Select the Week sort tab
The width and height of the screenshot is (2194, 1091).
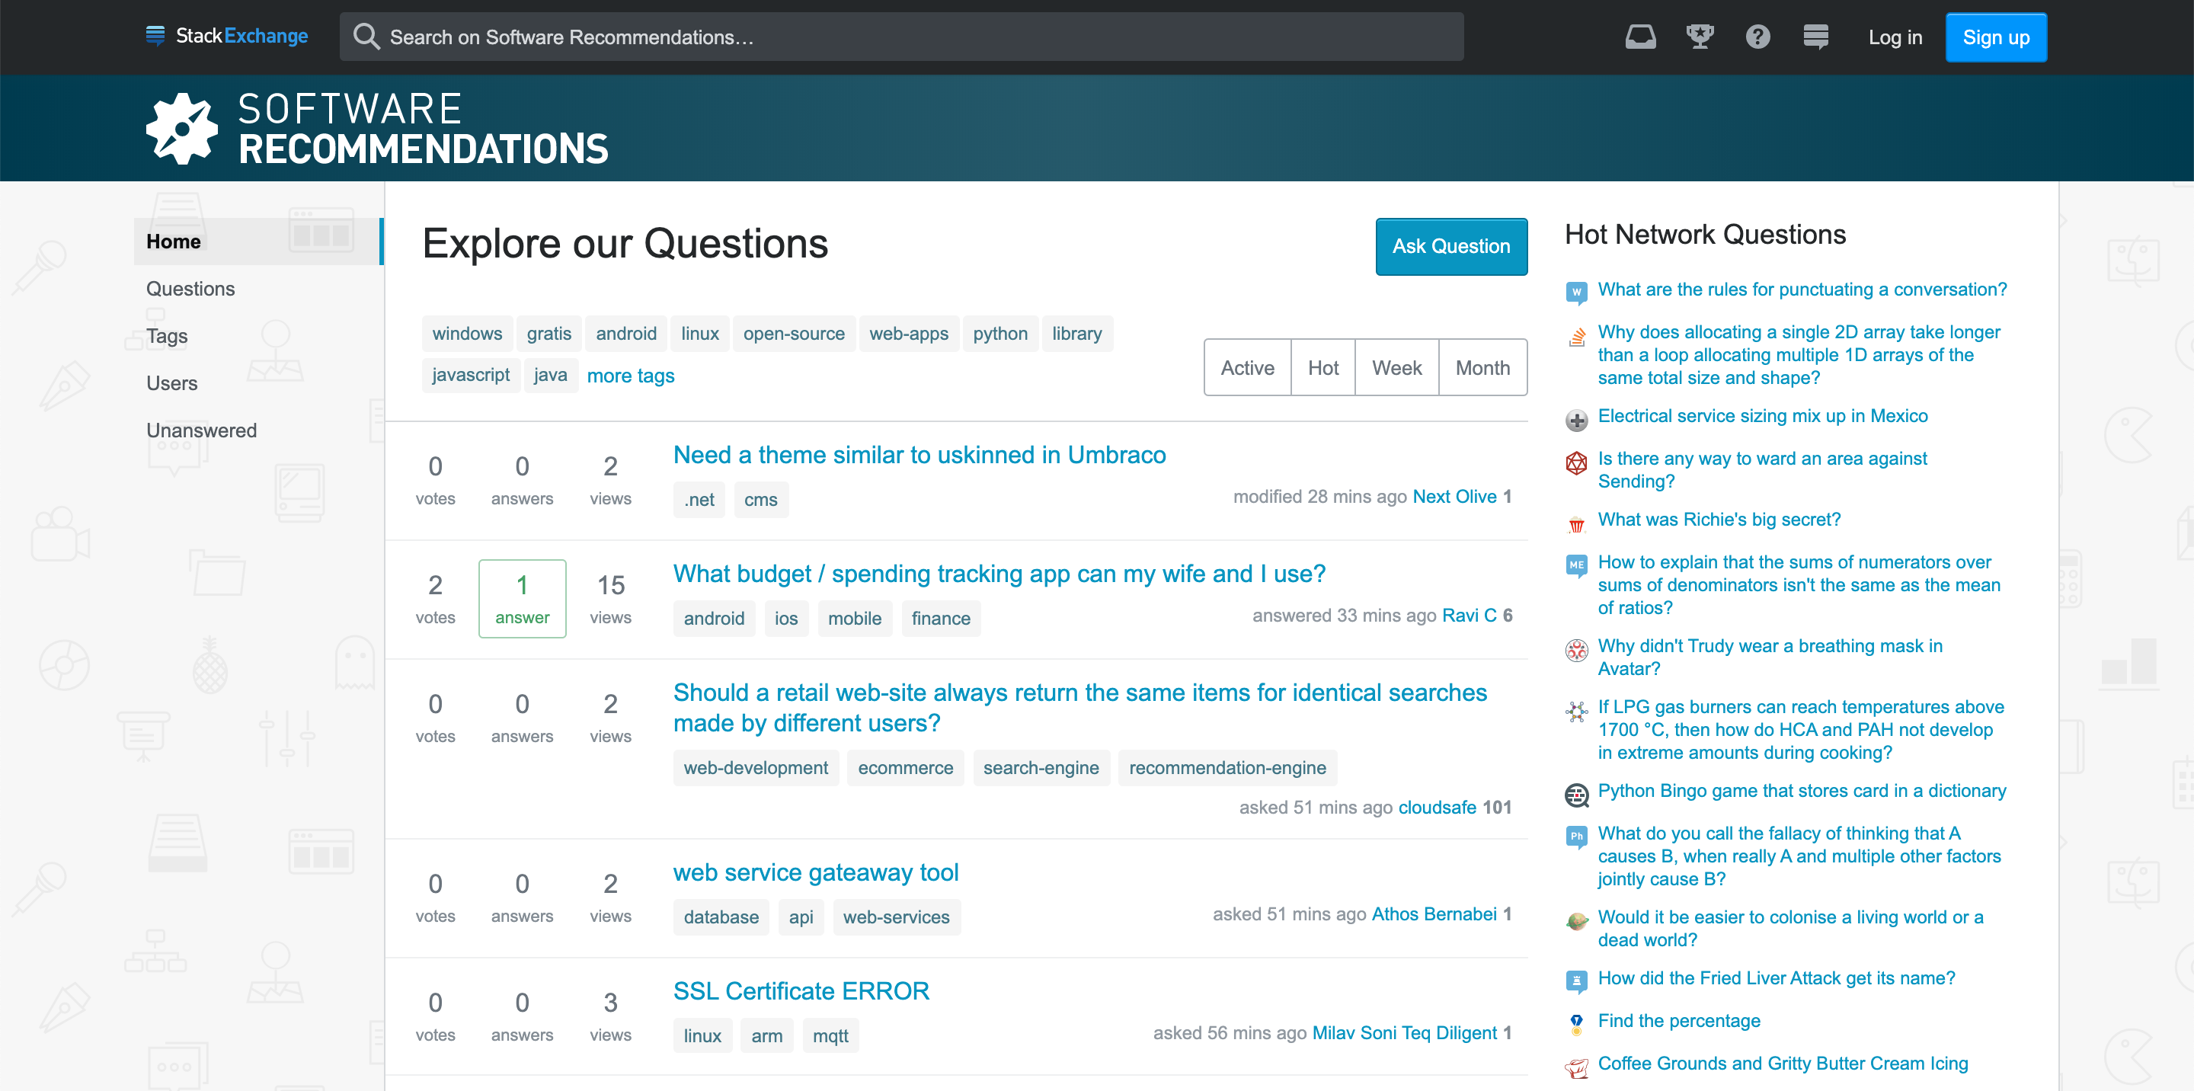[1397, 368]
